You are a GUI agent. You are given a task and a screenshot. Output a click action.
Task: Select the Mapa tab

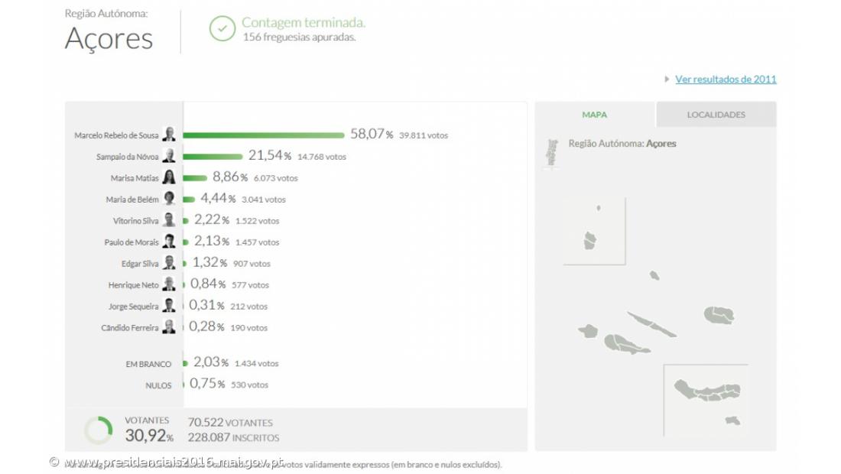595,115
